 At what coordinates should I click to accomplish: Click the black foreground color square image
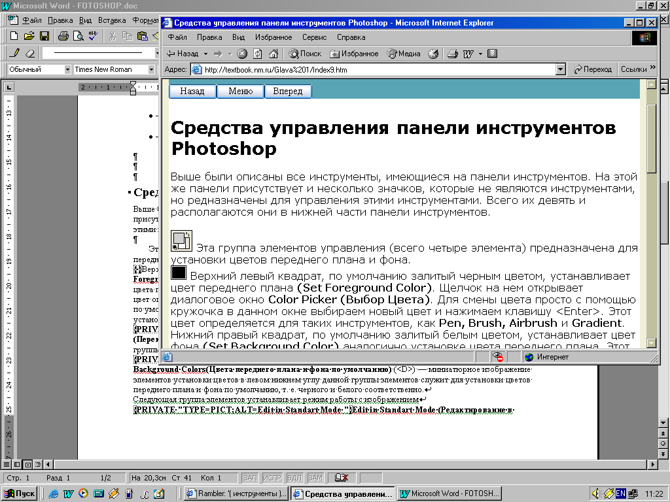click(x=179, y=273)
